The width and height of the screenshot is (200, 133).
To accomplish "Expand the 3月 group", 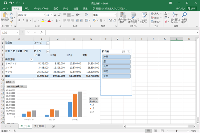I will [68, 55].
